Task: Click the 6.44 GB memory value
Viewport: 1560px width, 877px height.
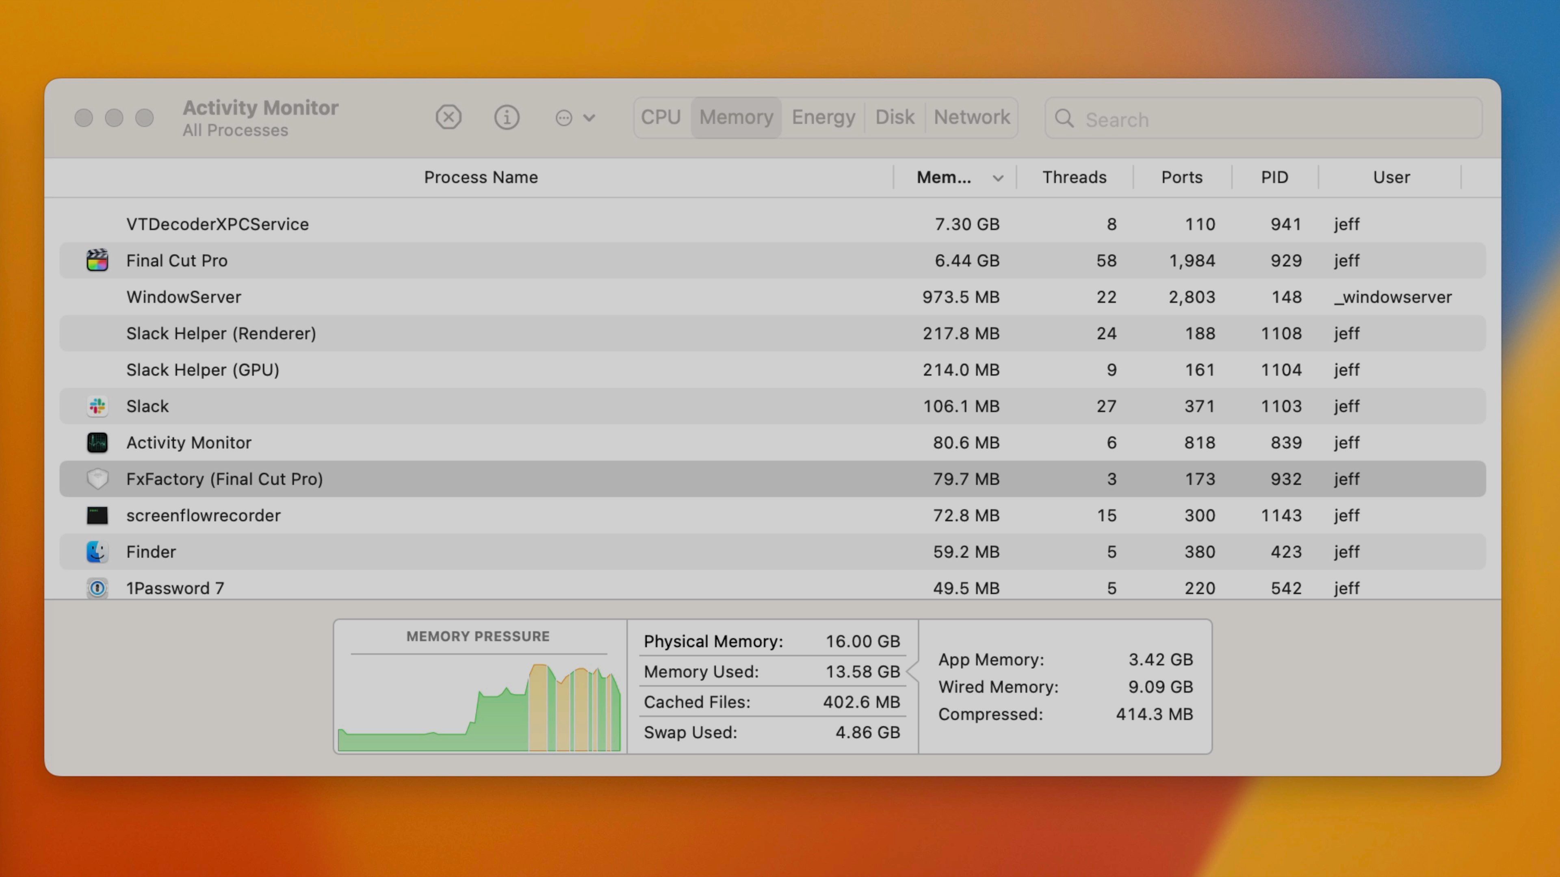Action: [x=967, y=260]
